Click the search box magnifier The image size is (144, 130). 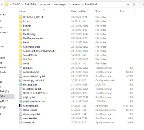[x=143, y=4]
